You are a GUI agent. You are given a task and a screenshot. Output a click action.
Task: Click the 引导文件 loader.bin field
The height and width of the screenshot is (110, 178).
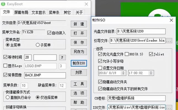click(137, 40)
